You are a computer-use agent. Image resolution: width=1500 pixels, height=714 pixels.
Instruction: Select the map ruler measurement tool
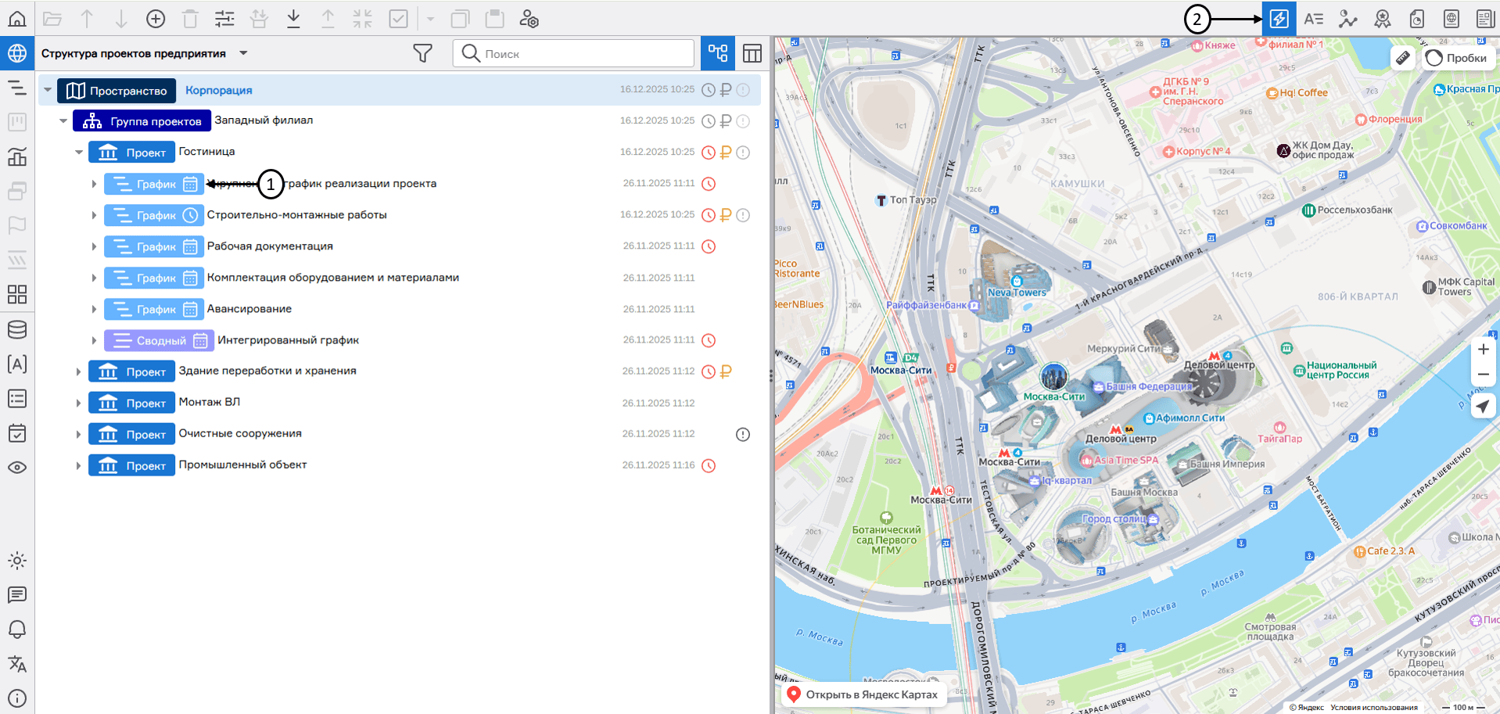1403,58
